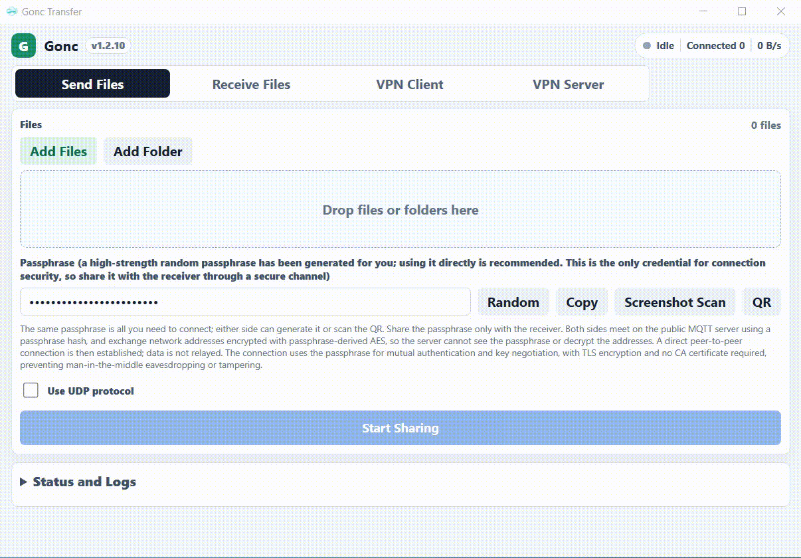801x558 pixels.
Task: Open the VPN Client tab
Action: 410,84
